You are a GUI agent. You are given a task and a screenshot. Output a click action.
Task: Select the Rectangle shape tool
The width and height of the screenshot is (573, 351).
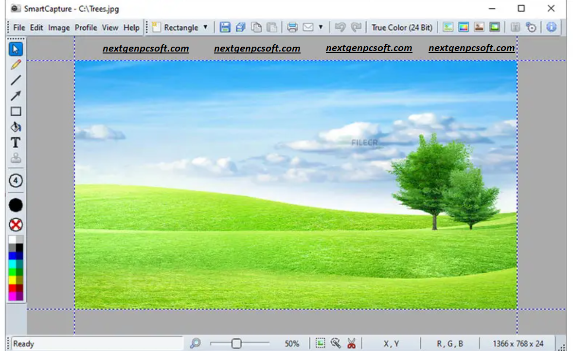point(16,111)
